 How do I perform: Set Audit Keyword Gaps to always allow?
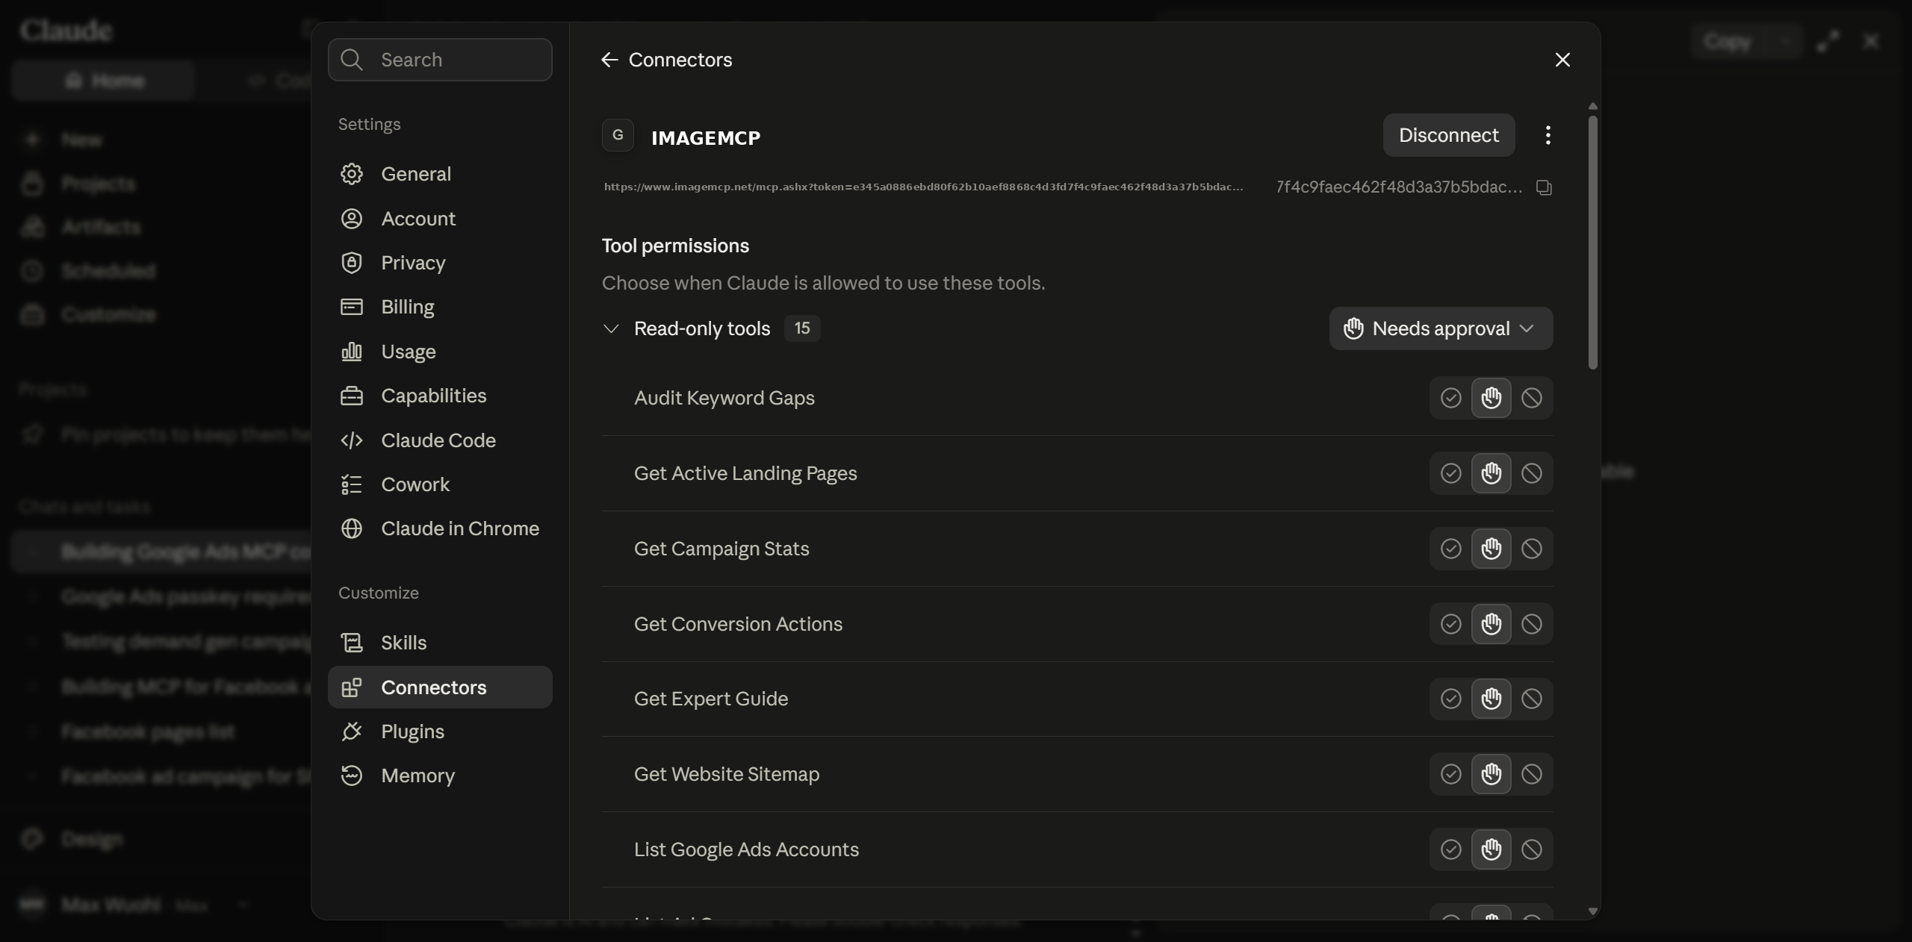(x=1450, y=398)
